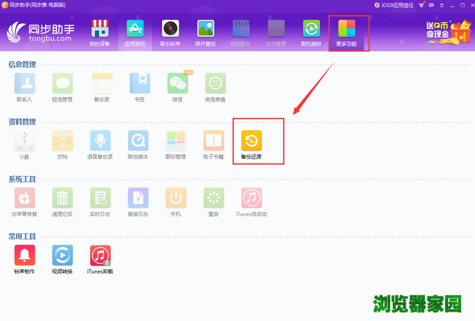Open the 音乐铃声 music tab

click(x=170, y=33)
